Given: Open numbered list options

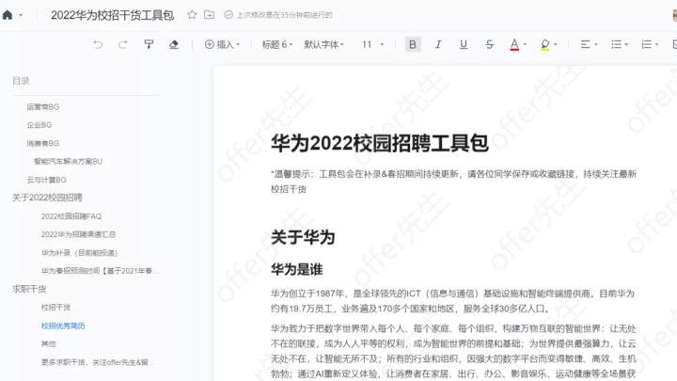Looking at the screenshot, I should (x=650, y=44).
